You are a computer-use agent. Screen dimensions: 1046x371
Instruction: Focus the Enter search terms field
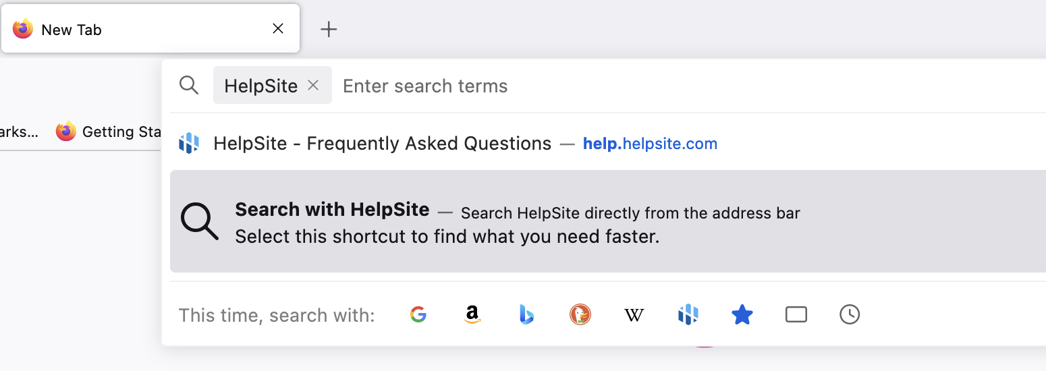[688, 86]
